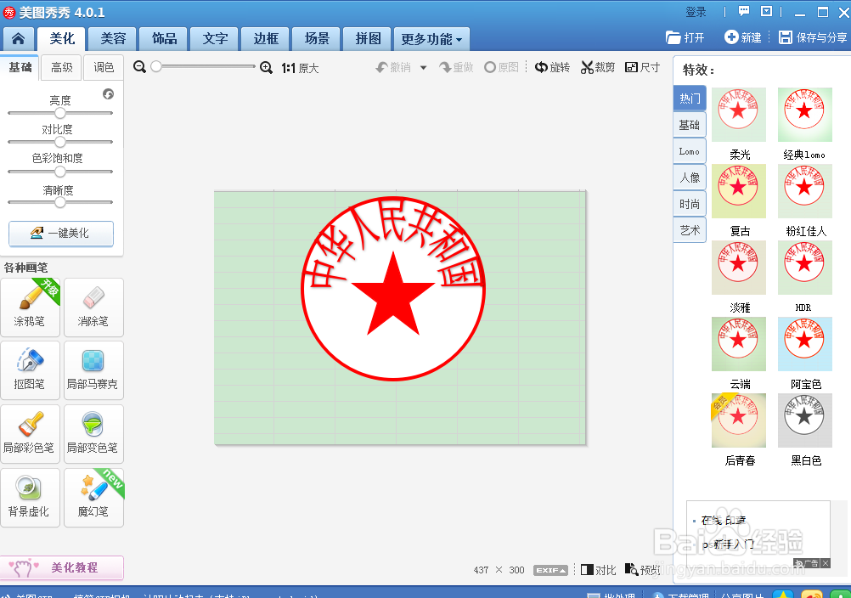Open the undo history dropdown arrow

(423, 68)
